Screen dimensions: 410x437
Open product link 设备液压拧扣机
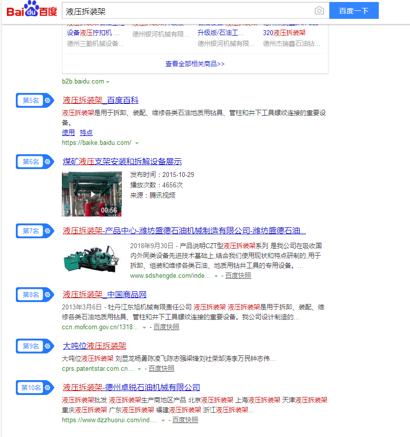(93, 33)
